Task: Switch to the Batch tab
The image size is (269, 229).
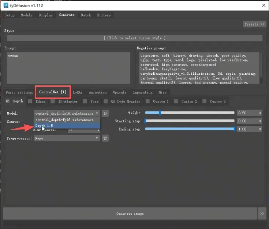Action: tap(86, 15)
